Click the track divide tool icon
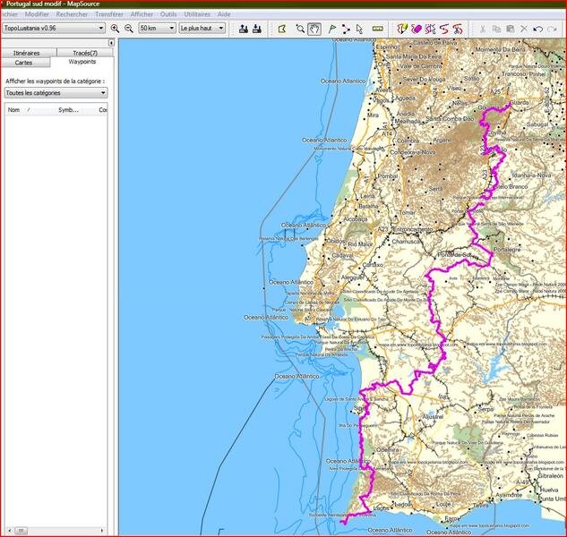Screen dimensions: 567x537 (430, 29)
